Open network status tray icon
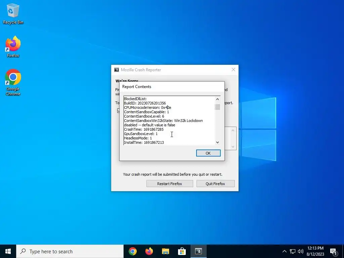344x258 pixels. tap(293, 251)
